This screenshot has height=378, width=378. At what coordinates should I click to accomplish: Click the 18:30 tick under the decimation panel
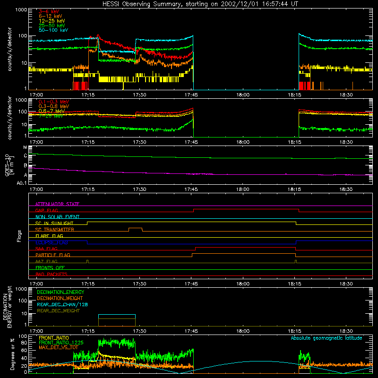click(x=346, y=331)
